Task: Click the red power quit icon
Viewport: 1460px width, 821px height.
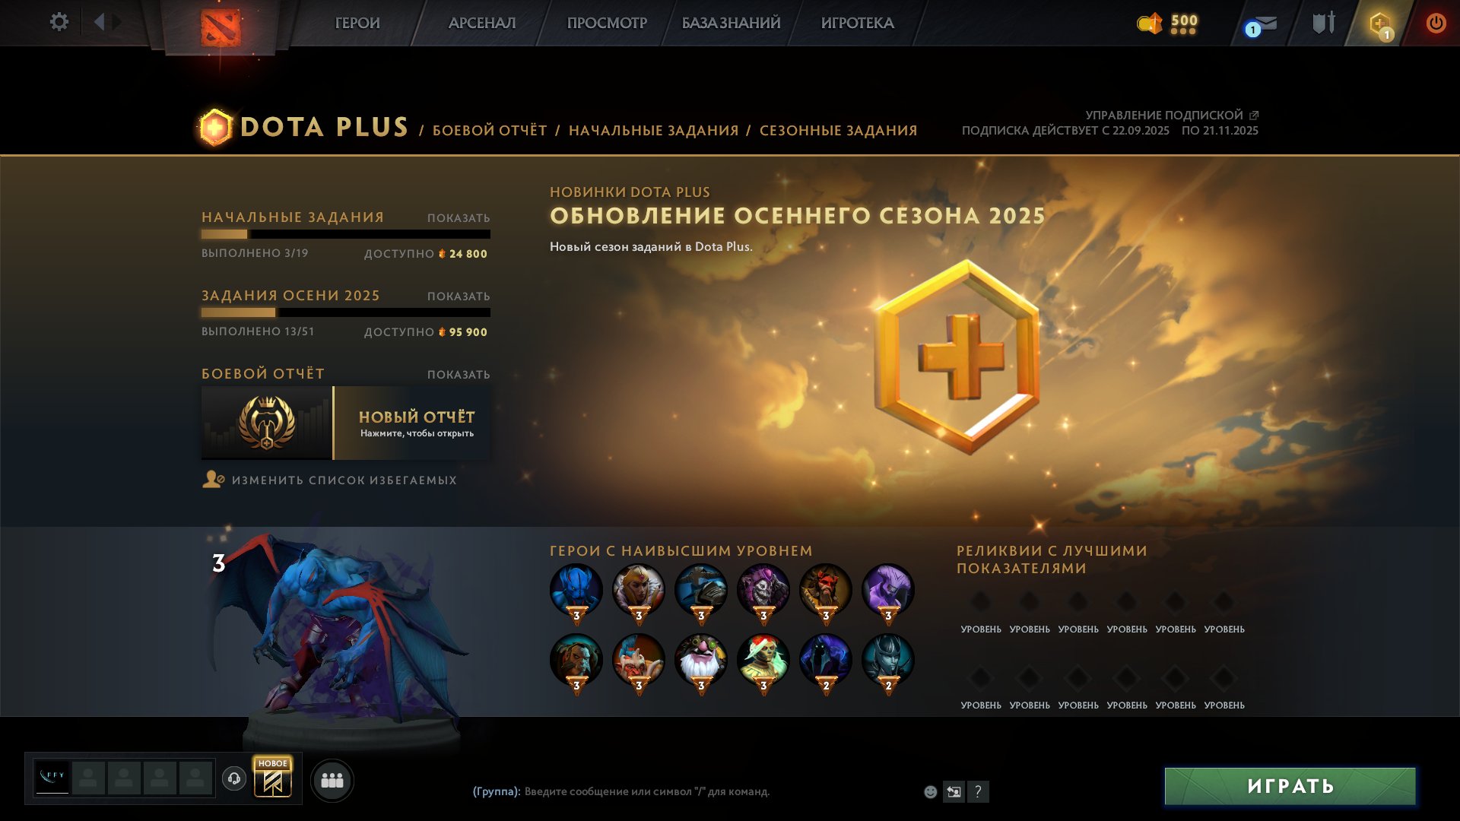Action: tap(1436, 23)
